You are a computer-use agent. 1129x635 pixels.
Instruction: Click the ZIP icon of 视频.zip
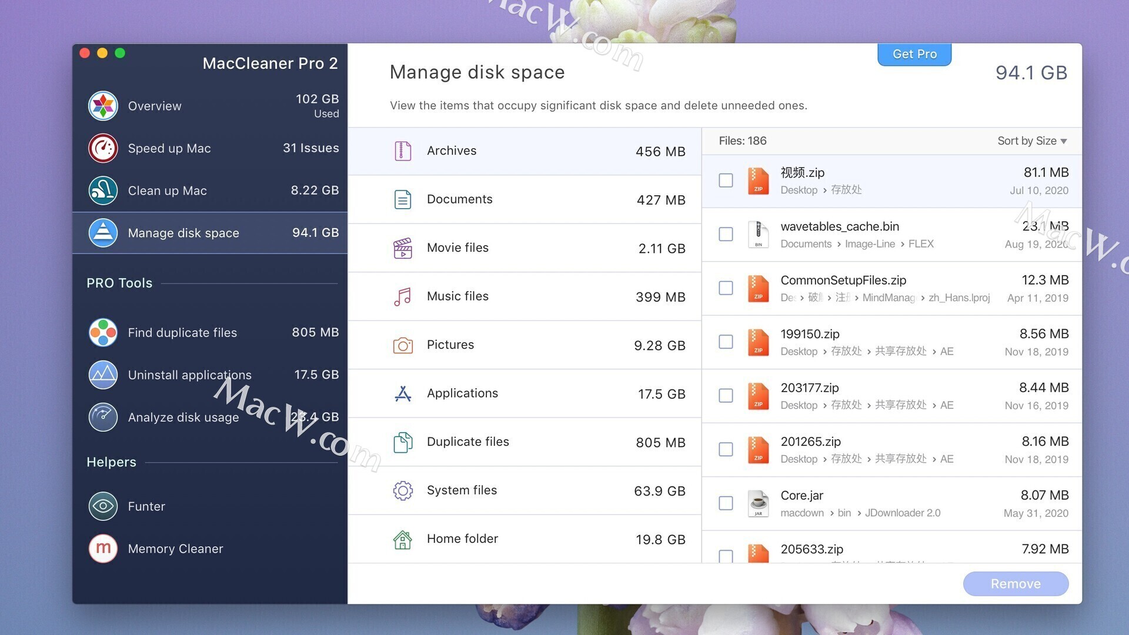point(758,181)
